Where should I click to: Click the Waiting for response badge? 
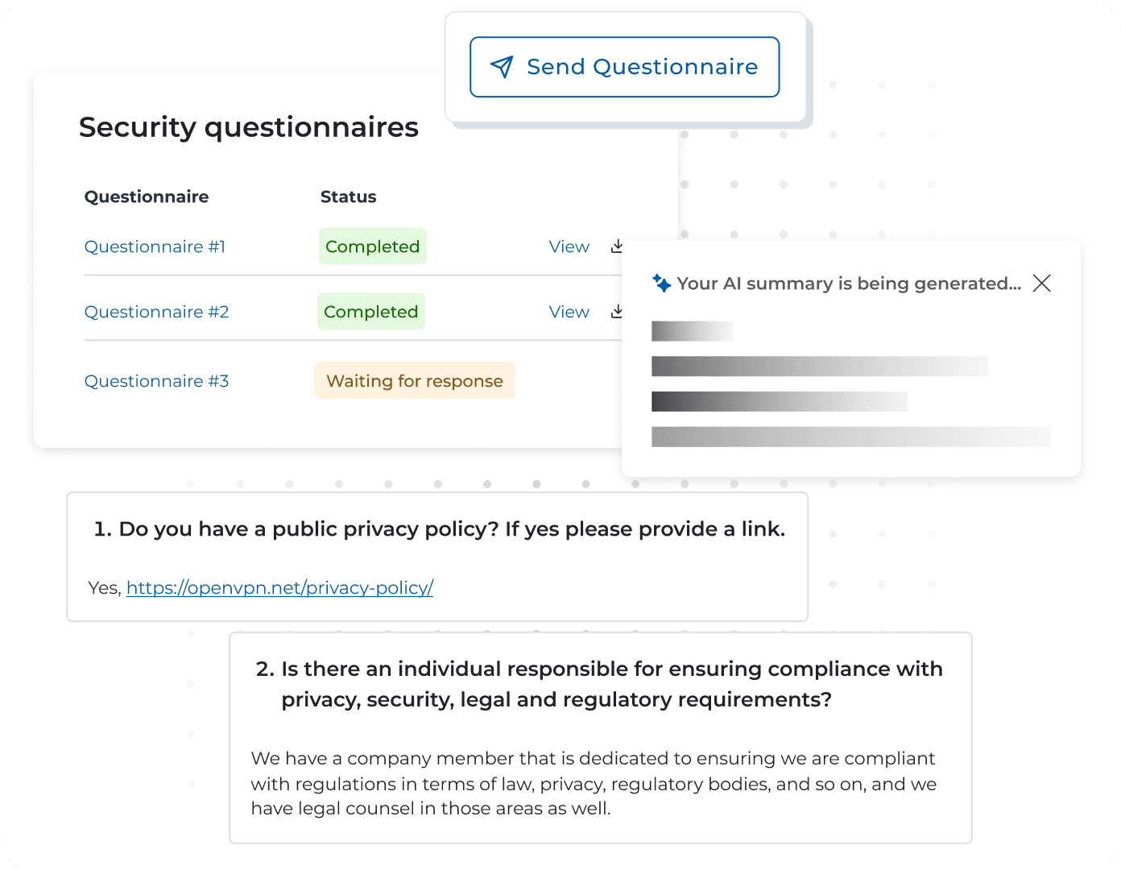click(414, 381)
